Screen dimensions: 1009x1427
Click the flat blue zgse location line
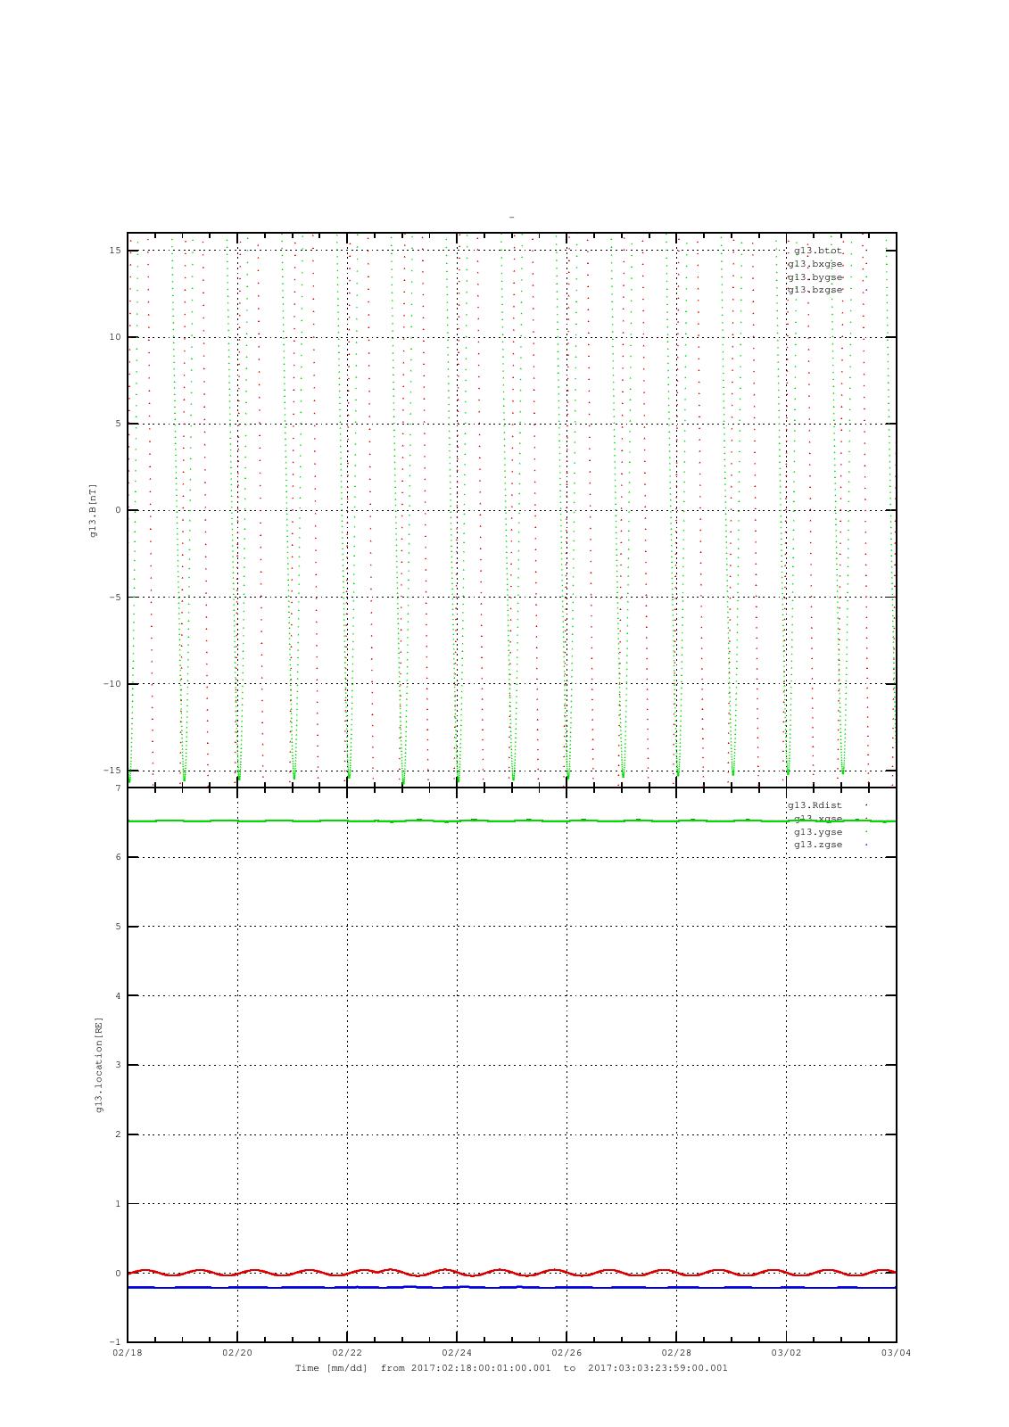[x=511, y=1287]
